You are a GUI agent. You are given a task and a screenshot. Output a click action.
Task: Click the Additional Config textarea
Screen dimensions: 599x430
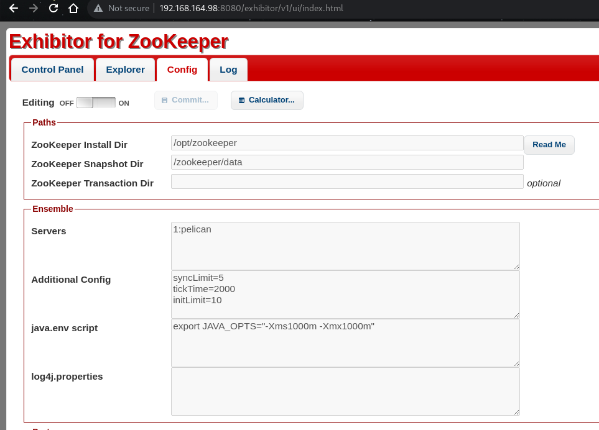pos(345,295)
